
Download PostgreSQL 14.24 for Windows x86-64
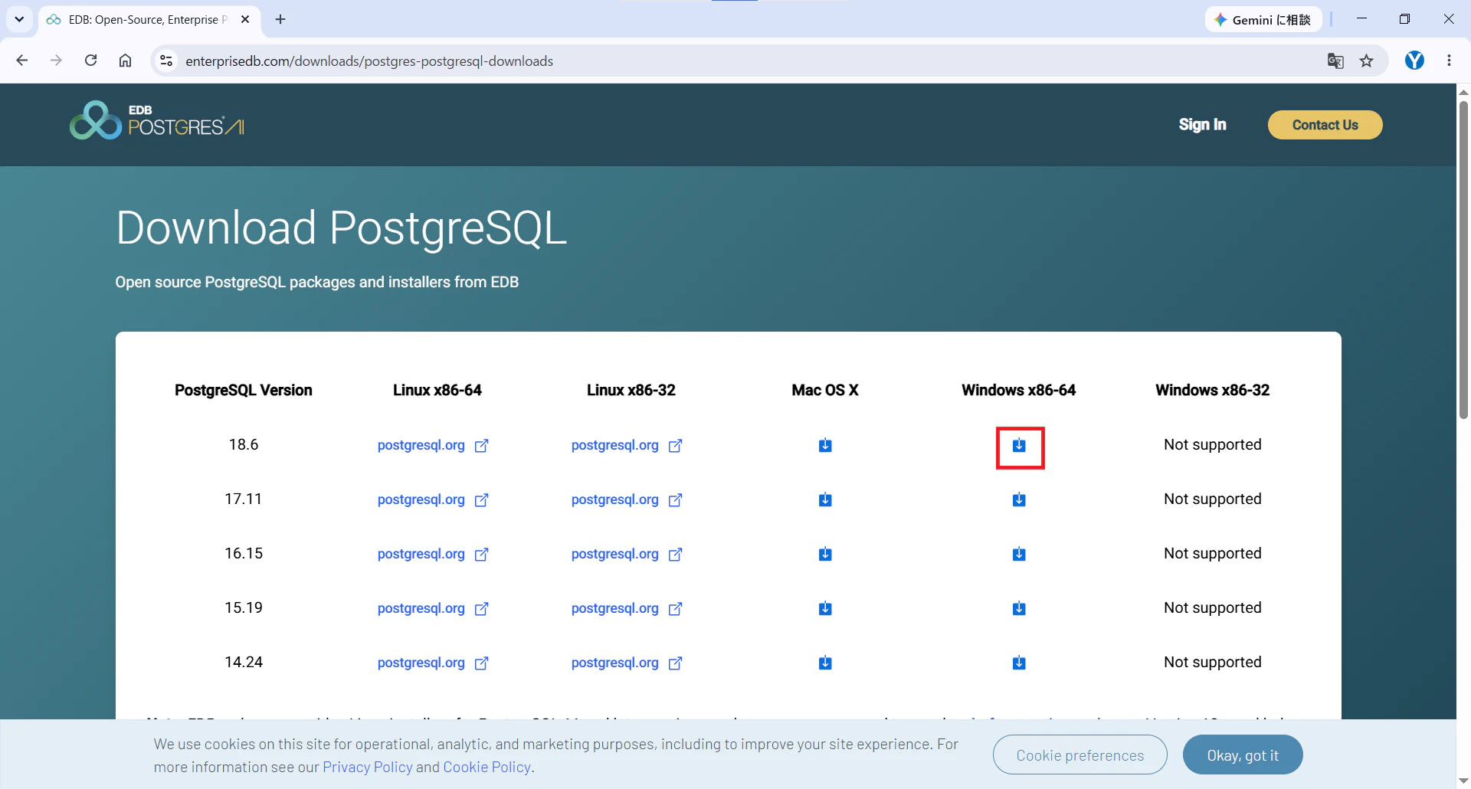click(x=1019, y=663)
